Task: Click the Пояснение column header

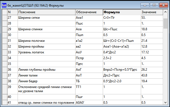Action: (x=47, y=12)
